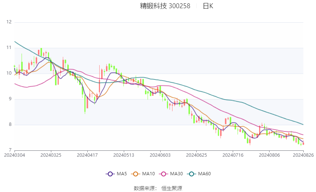Click the x-axis date label 20240625
Viewport: 316px width, 192px height.
[197, 155]
